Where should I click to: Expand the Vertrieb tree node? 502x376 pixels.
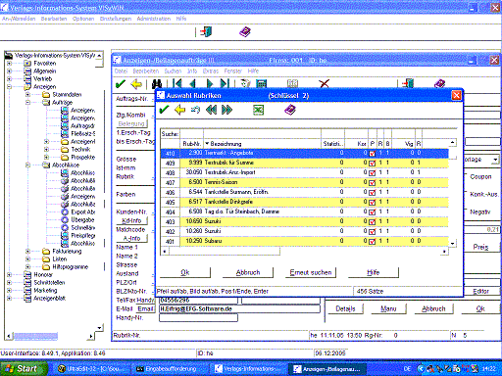coord(9,78)
